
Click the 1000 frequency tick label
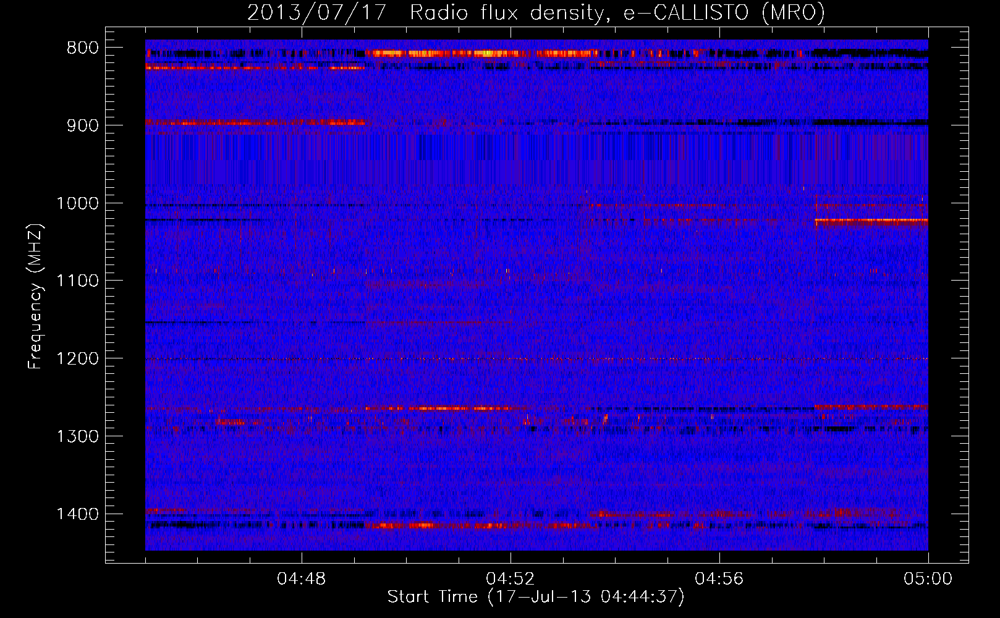[77, 203]
